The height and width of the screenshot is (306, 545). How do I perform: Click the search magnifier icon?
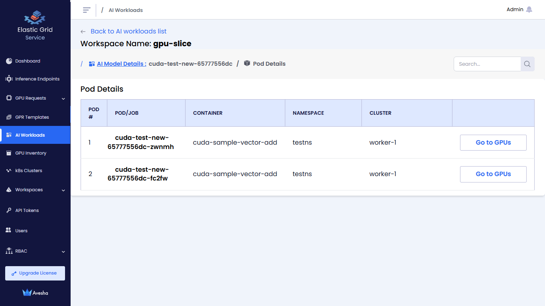pyautogui.click(x=527, y=64)
